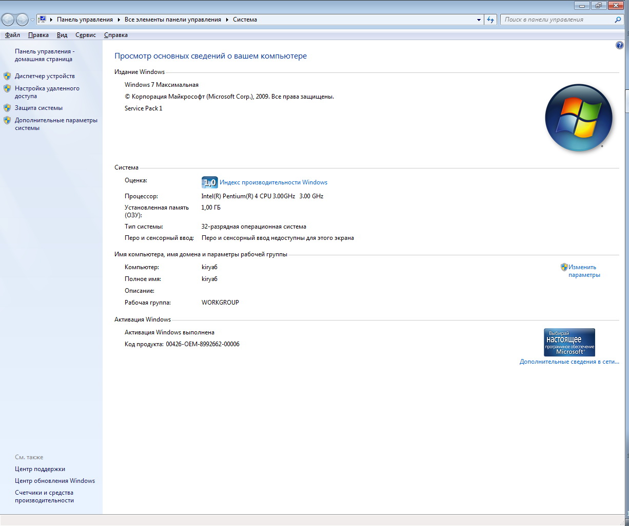The width and height of the screenshot is (629, 526).
Task: Click shield icon beside Дополнительные параметры системы
Action: click(7, 120)
